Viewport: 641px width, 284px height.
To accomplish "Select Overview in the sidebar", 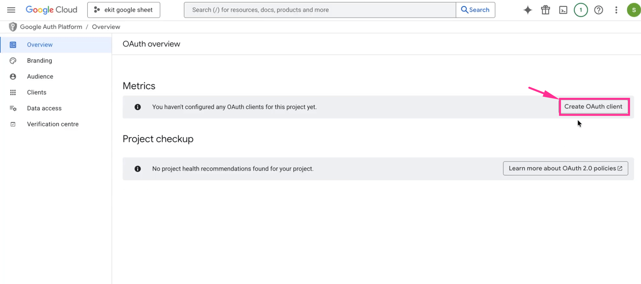I will [x=56, y=45].
